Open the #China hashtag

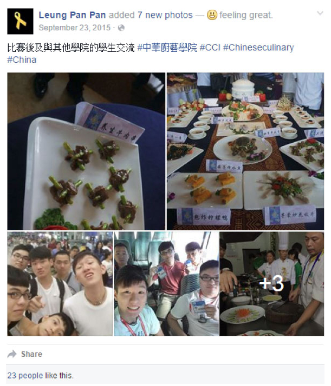[22, 60]
